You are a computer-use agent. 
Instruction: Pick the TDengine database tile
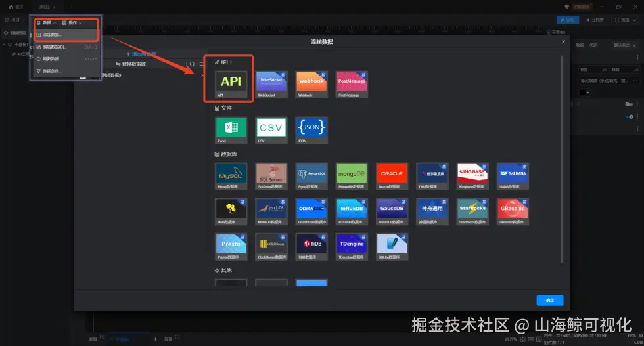(x=352, y=247)
